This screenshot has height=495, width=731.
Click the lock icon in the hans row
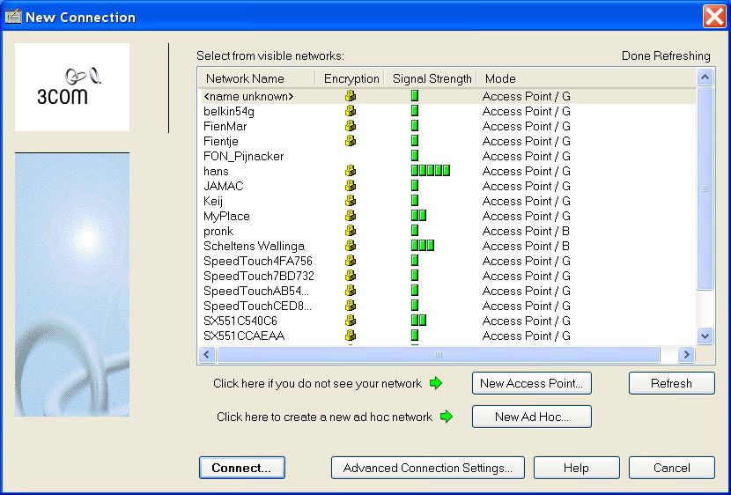pyautogui.click(x=351, y=171)
